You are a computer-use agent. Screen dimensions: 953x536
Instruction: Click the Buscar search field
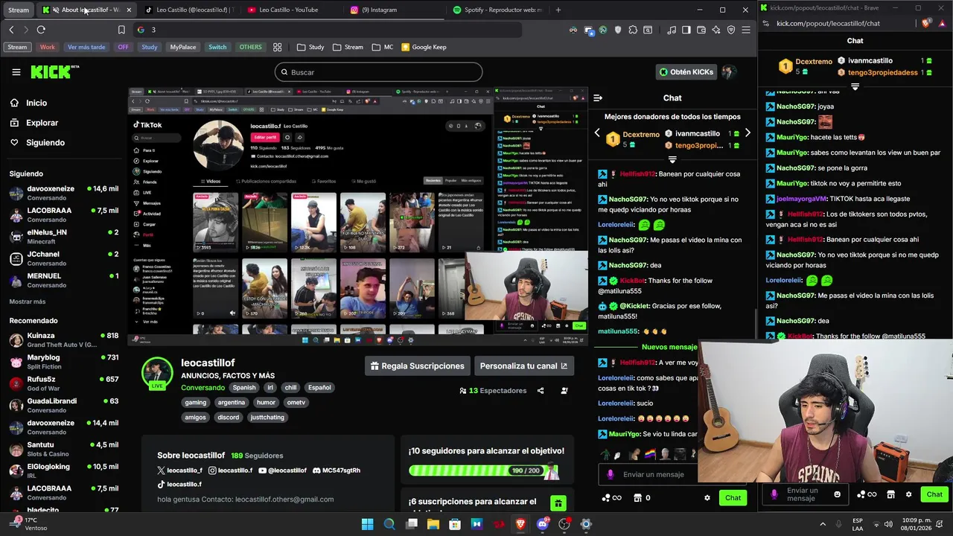(378, 72)
